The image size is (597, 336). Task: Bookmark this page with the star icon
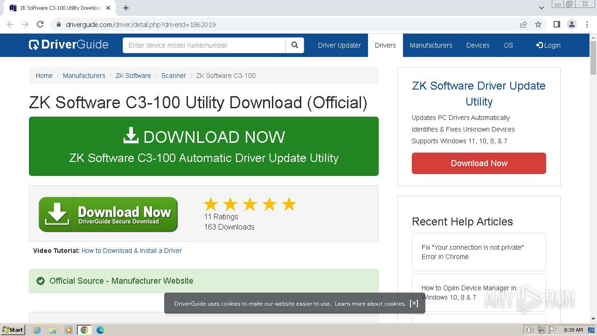click(538, 25)
